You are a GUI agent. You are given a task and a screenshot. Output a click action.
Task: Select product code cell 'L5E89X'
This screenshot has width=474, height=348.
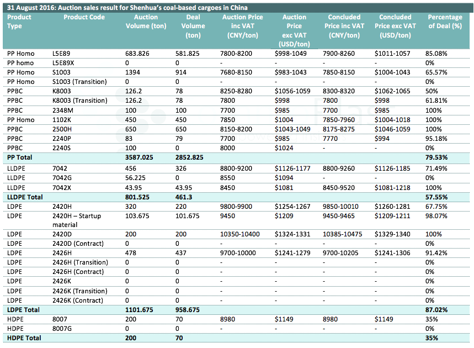pyautogui.click(x=65, y=63)
